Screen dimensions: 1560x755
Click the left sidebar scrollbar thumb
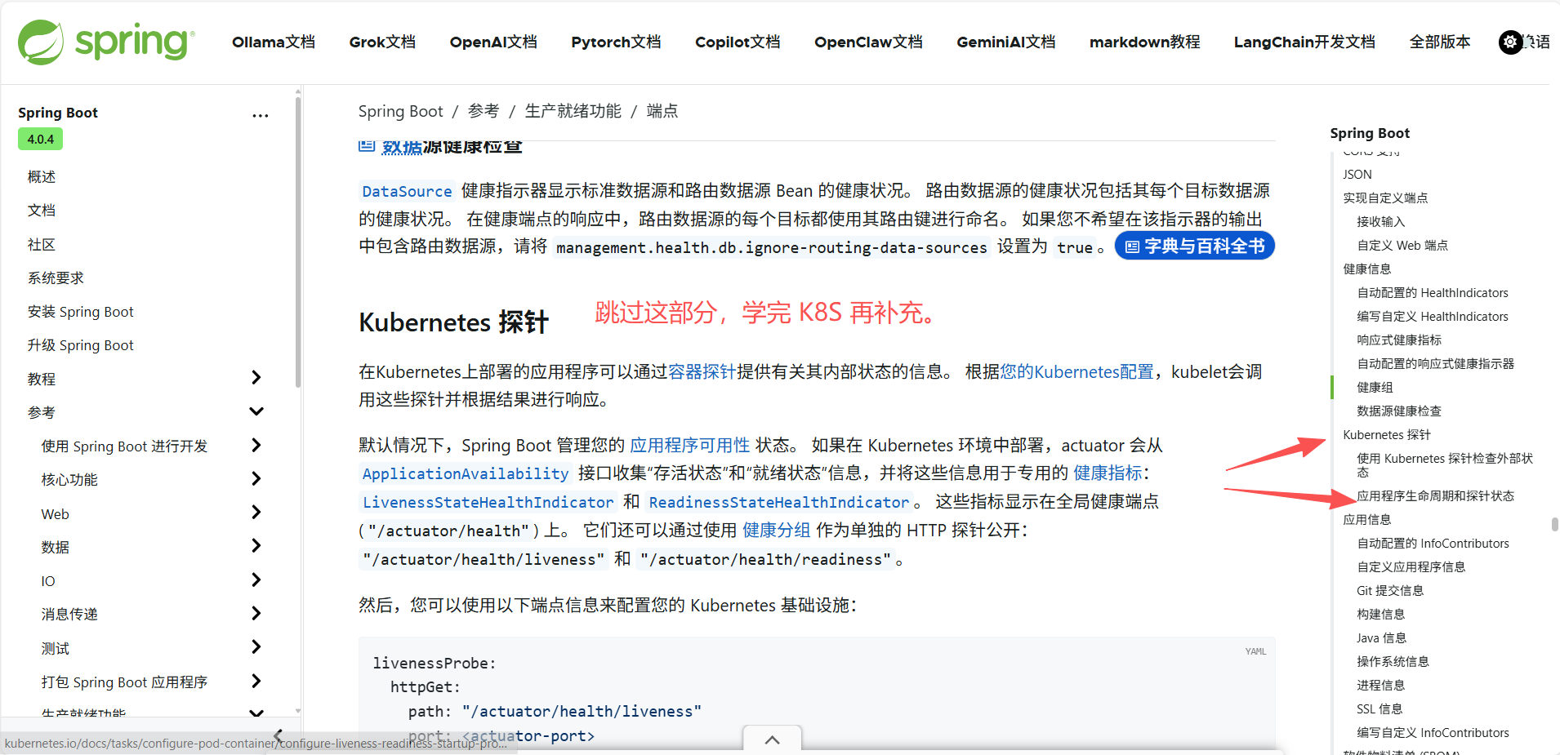tap(298, 242)
